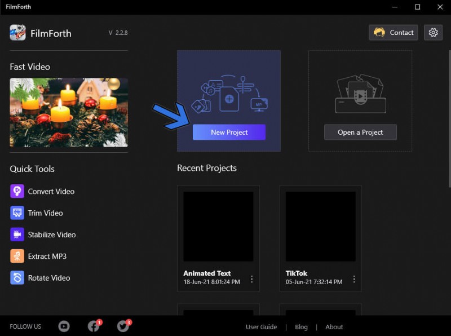Go to the Blog link

(x=301, y=327)
